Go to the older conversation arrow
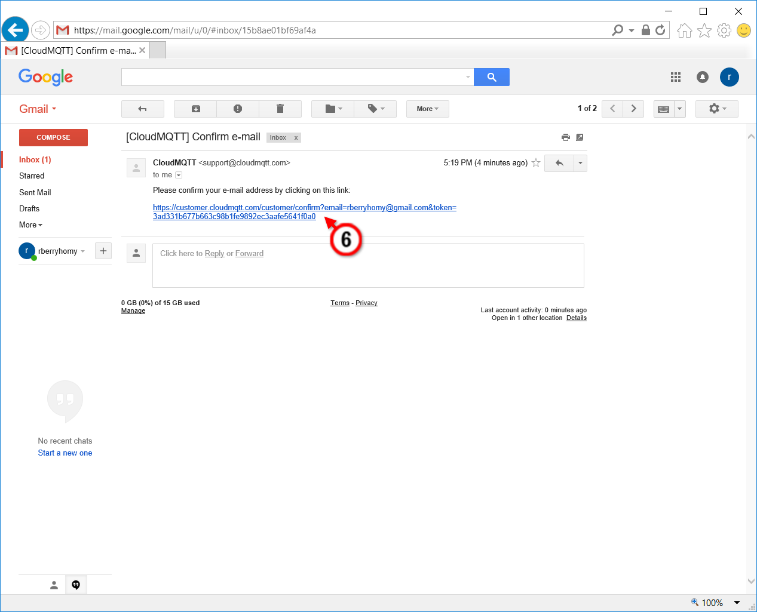Screen dimensions: 757x612 point(633,109)
